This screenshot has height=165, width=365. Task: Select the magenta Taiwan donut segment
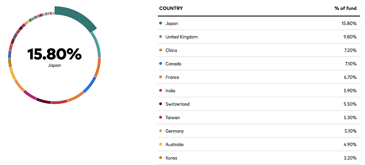pyautogui.click(x=30, y=95)
